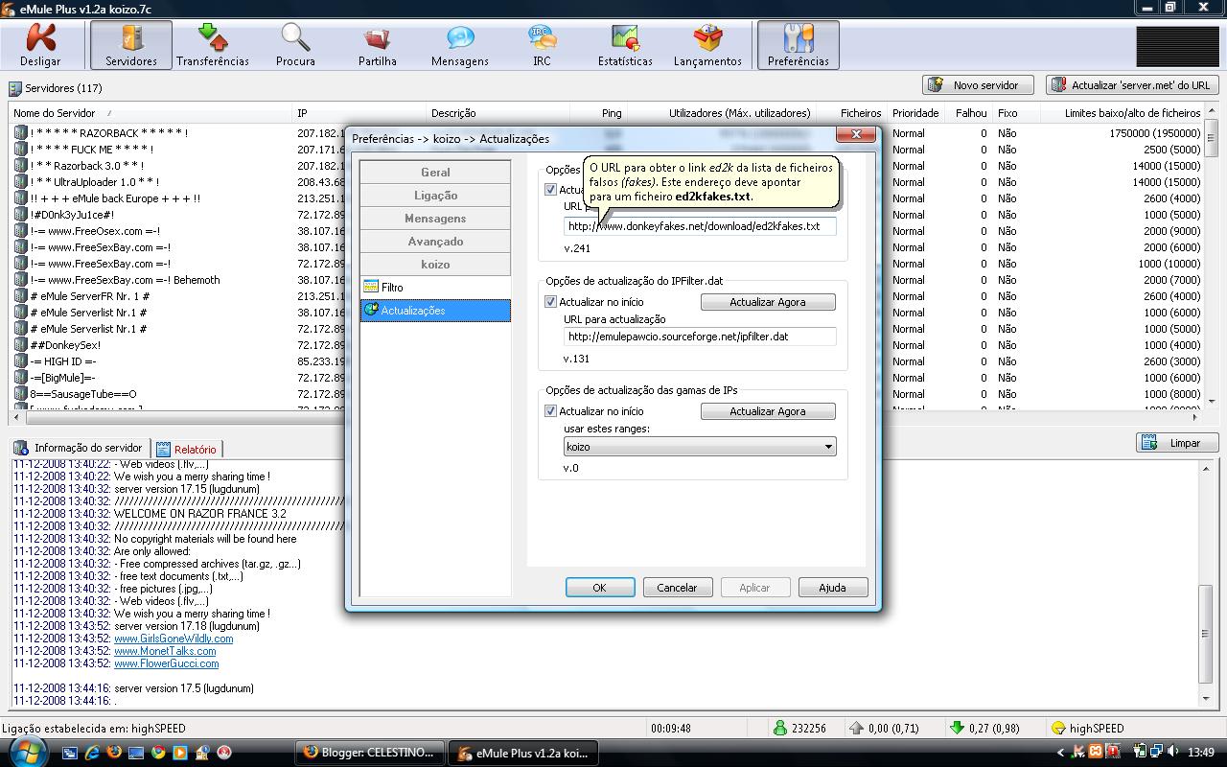Image resolution: width=1227 pixels, height=767 pixels.
Task: Launch Firefox from the quick launch bar
Action: pyautogui.click(x=114, y=753)
